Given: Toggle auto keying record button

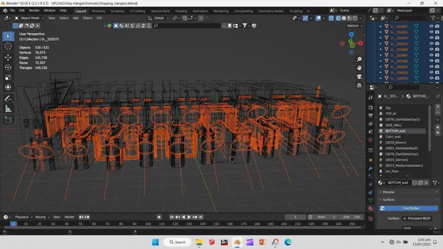Looking at the screenshot, I should pyautogui.click(x=159, y=217).
